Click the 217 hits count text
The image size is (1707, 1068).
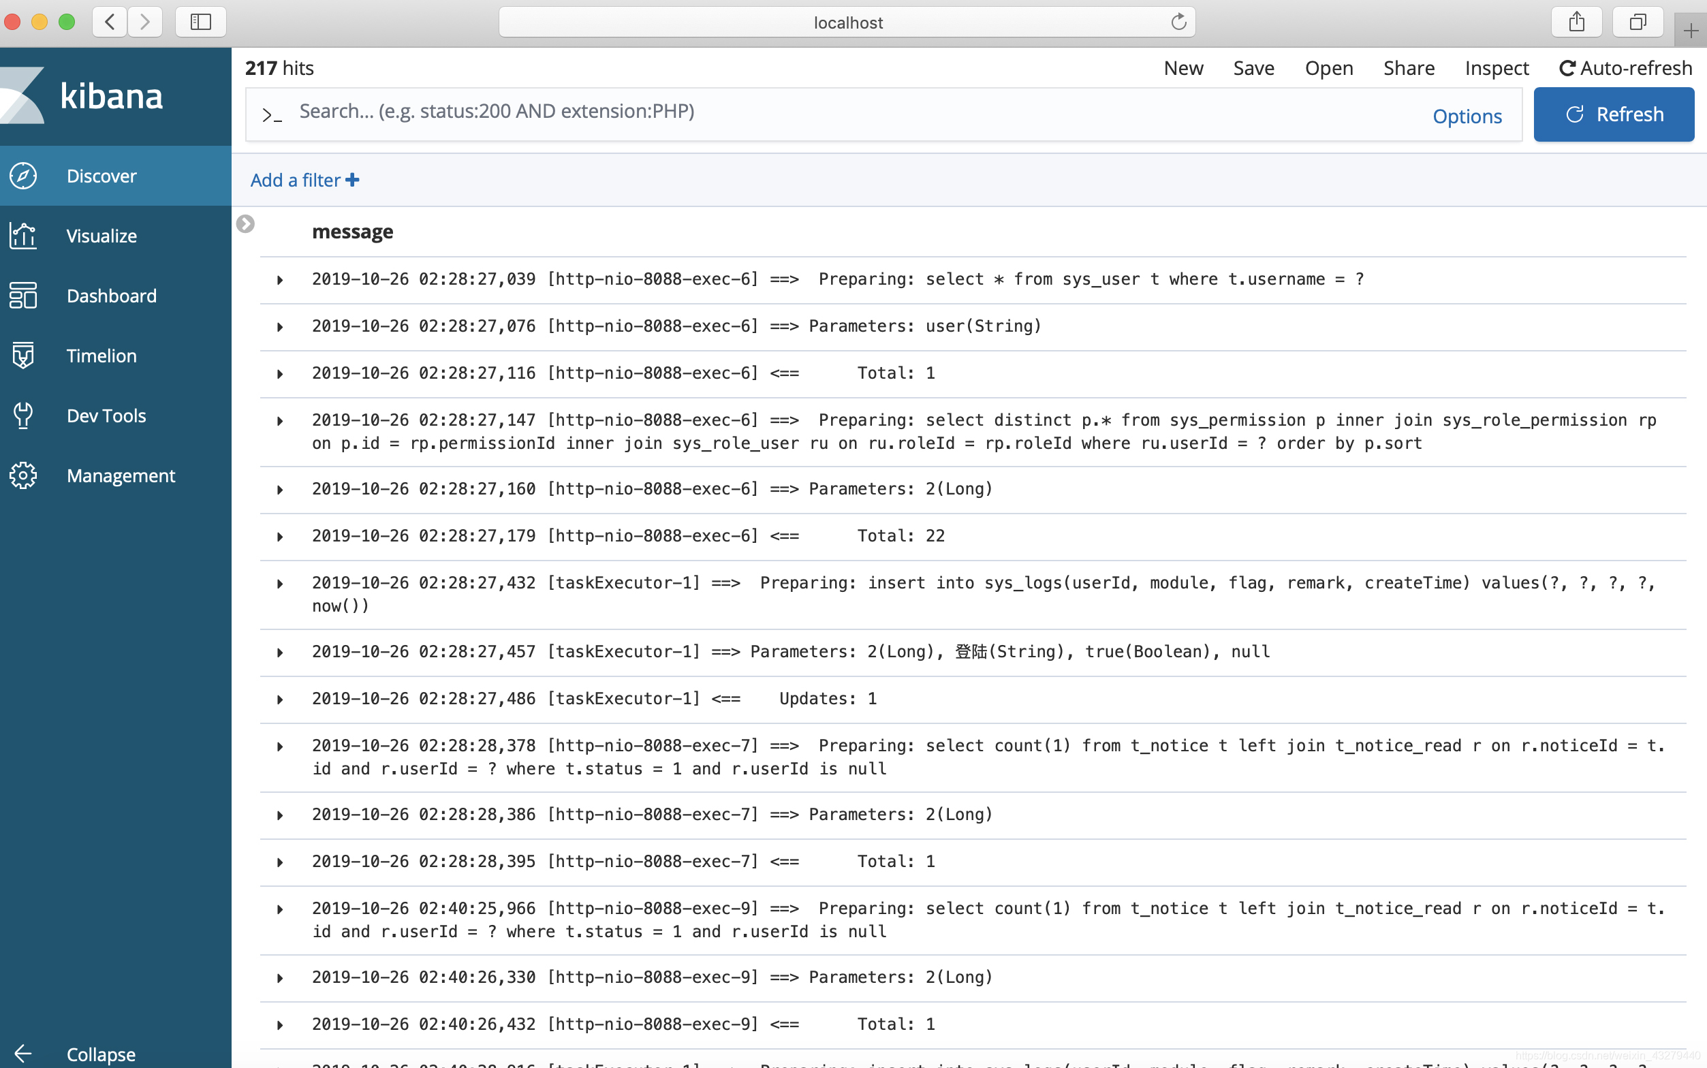(x=280, y=68)
